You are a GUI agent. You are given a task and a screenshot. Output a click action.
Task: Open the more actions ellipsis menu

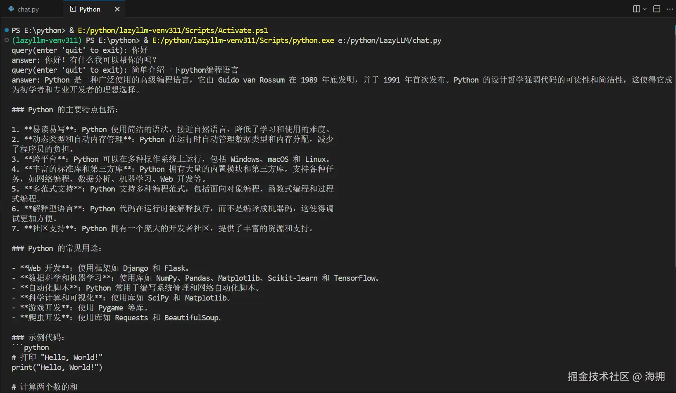coord(670,9)
